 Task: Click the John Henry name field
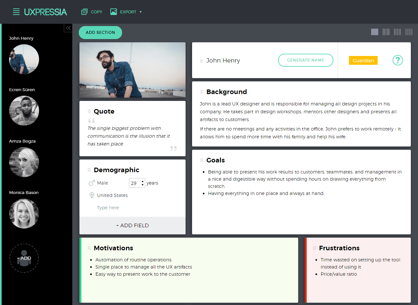pyautogui.click(x=223, y=61)
